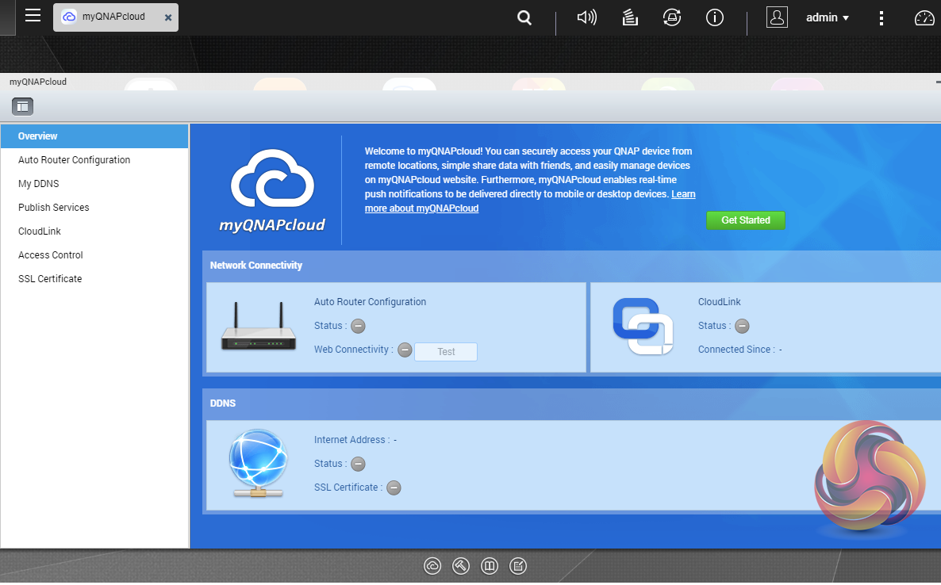
Task: Follow the Learn more about myQNAPcloud link
Action: [421, 208]
